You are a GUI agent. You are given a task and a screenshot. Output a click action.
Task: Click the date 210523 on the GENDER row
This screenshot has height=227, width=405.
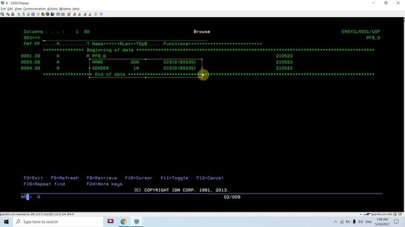(284, 68)
